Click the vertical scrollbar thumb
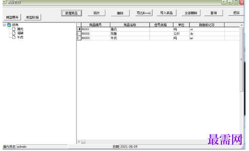Image resolution: width=249 pixels, height=151 pixels. coord(242,59)
